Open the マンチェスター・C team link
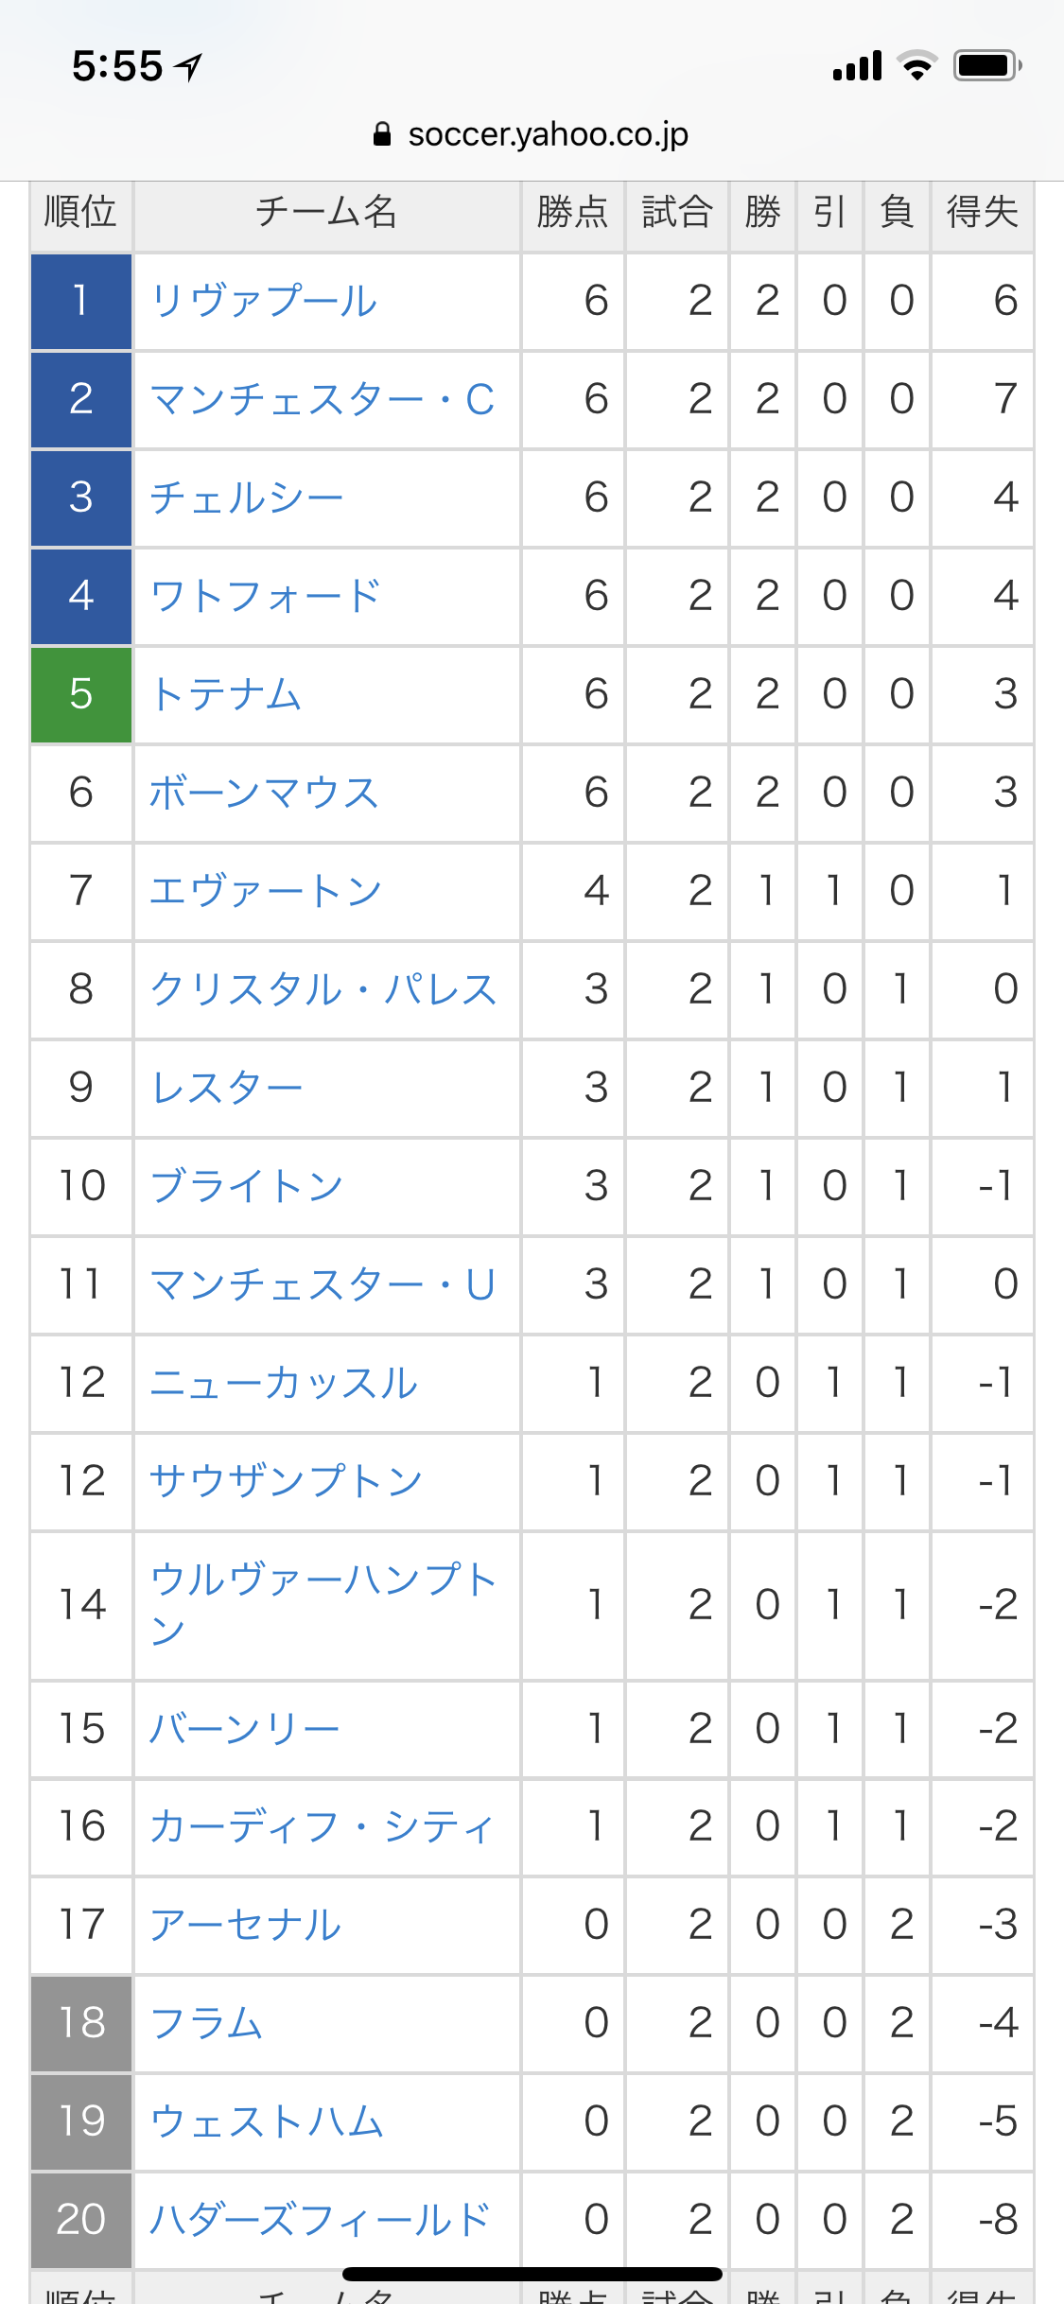 (x=322, y=400)
